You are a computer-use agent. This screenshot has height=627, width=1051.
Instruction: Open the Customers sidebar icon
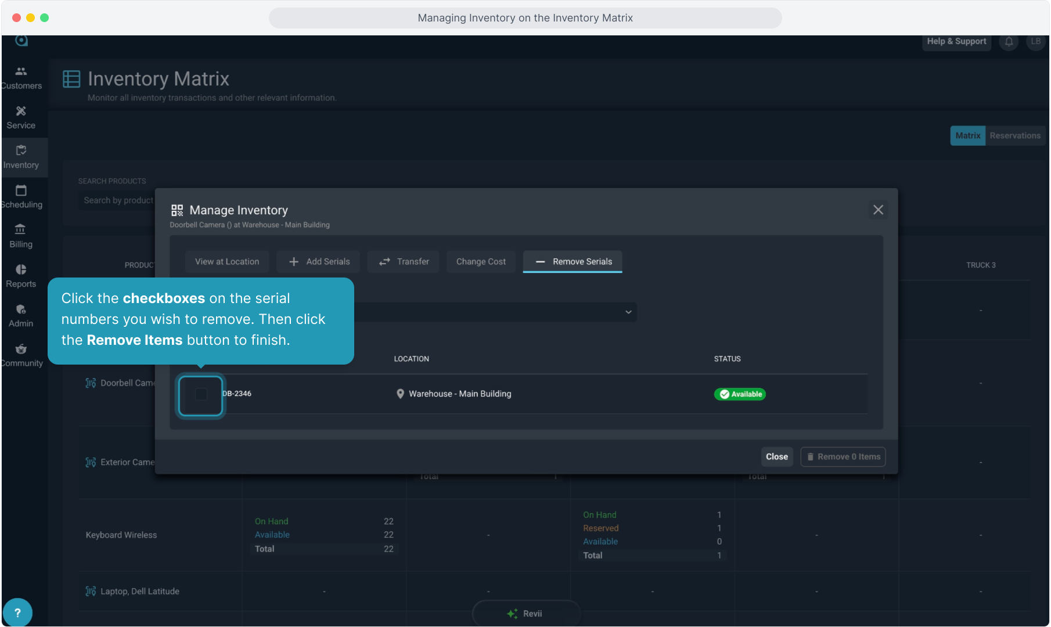pos(21,71)
